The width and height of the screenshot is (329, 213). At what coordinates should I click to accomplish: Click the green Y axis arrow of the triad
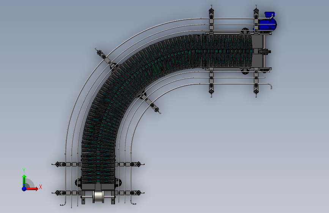(24, 181)
